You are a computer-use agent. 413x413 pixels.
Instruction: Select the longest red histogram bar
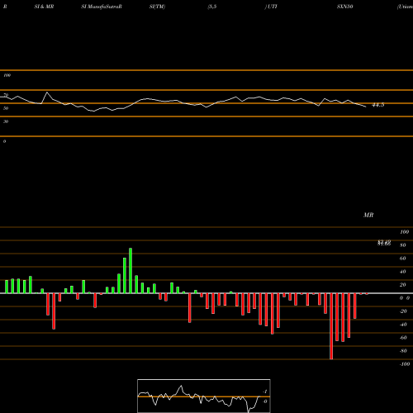tap(331, 326)
